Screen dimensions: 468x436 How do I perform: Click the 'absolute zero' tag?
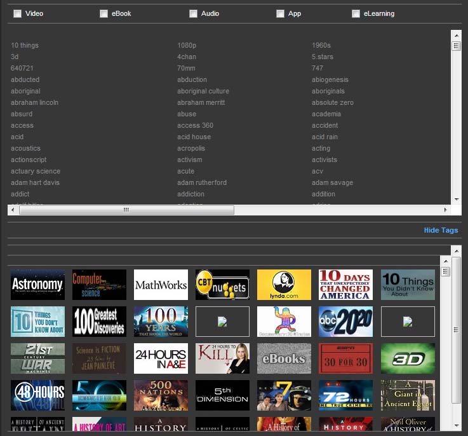(x=333, y=102)
